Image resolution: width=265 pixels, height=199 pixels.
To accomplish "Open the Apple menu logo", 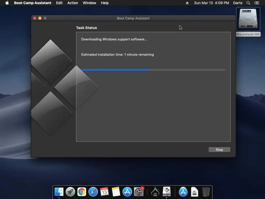I will (x=7, y=3).
